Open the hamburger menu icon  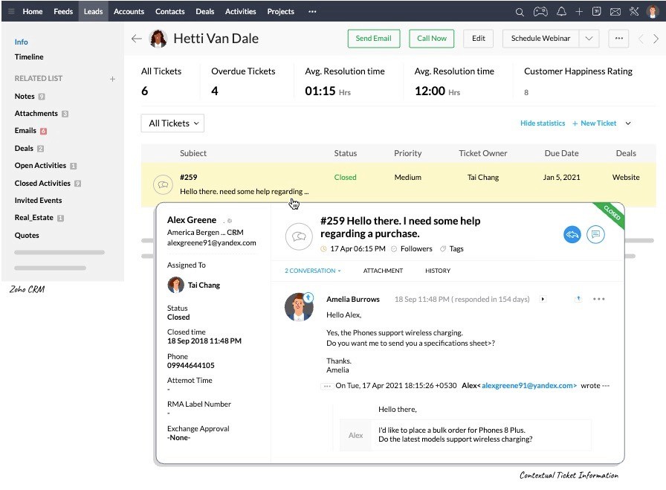click(x=11, y=11)
